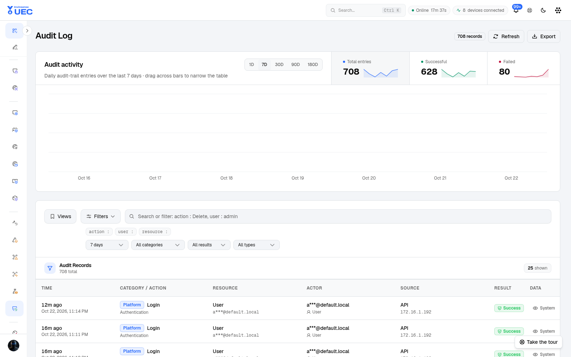Open the stairs-with-download-arrow sidebar icon
The height and width of the screenshot is (357, 571).
pyautogui.click(x=15, y=47)
